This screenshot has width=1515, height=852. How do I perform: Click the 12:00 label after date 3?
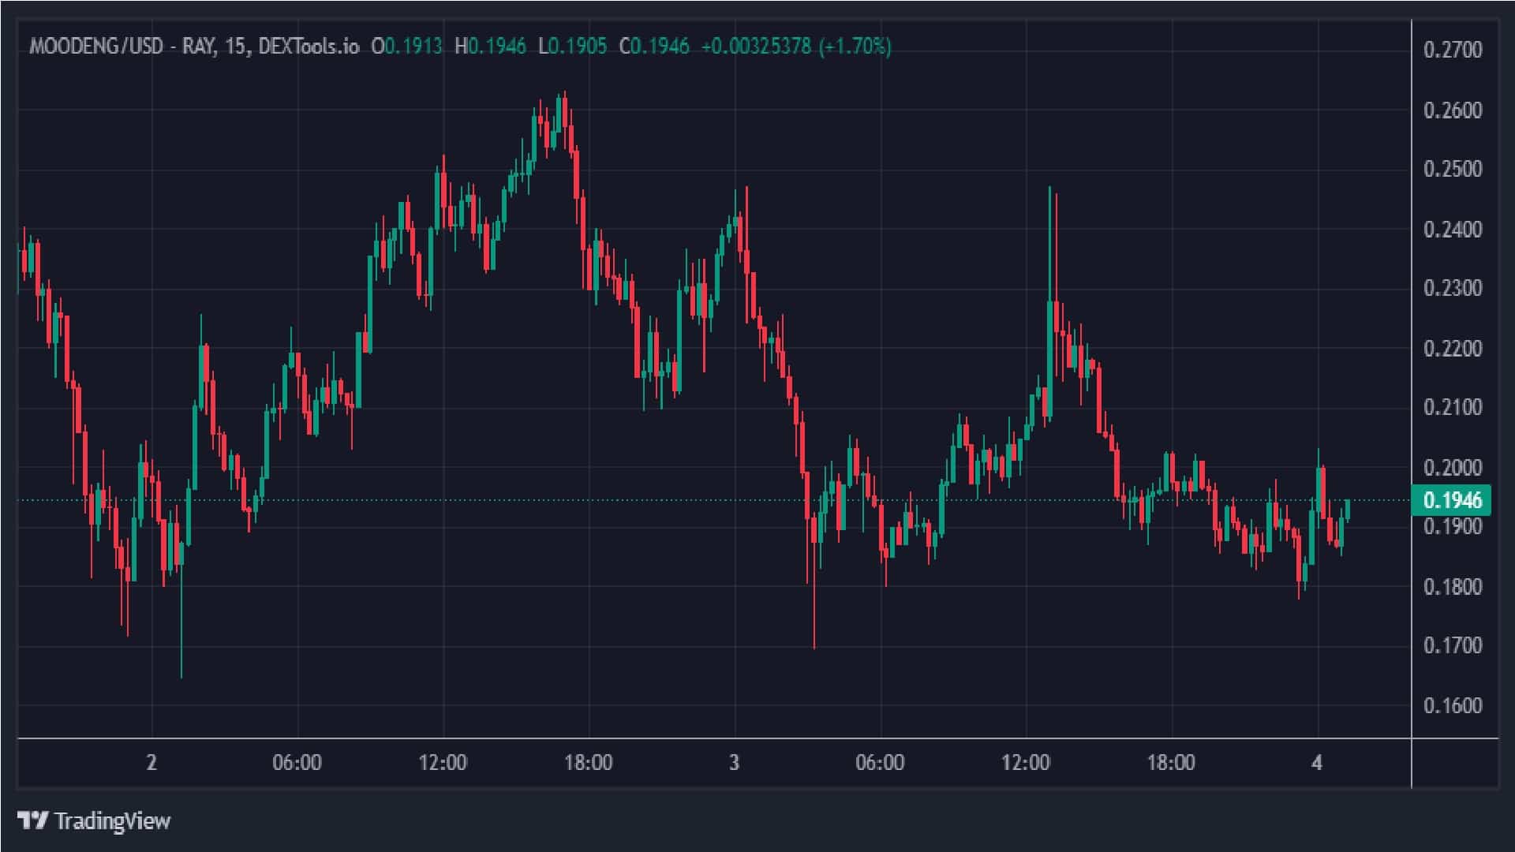pos(1026,763)
